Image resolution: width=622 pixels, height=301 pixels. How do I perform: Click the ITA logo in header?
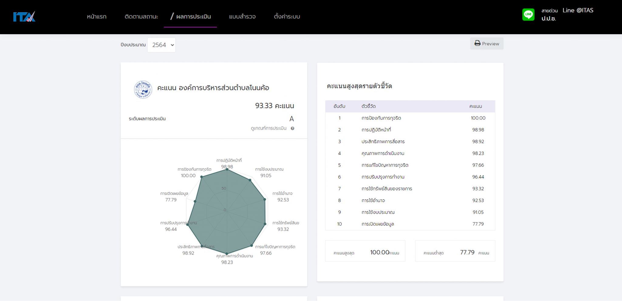tap(24, 17)
